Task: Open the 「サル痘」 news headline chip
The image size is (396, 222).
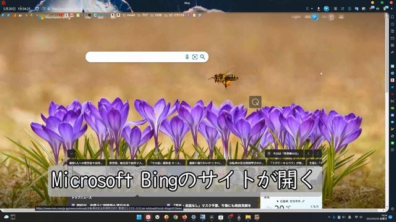Action: [166, 163]
